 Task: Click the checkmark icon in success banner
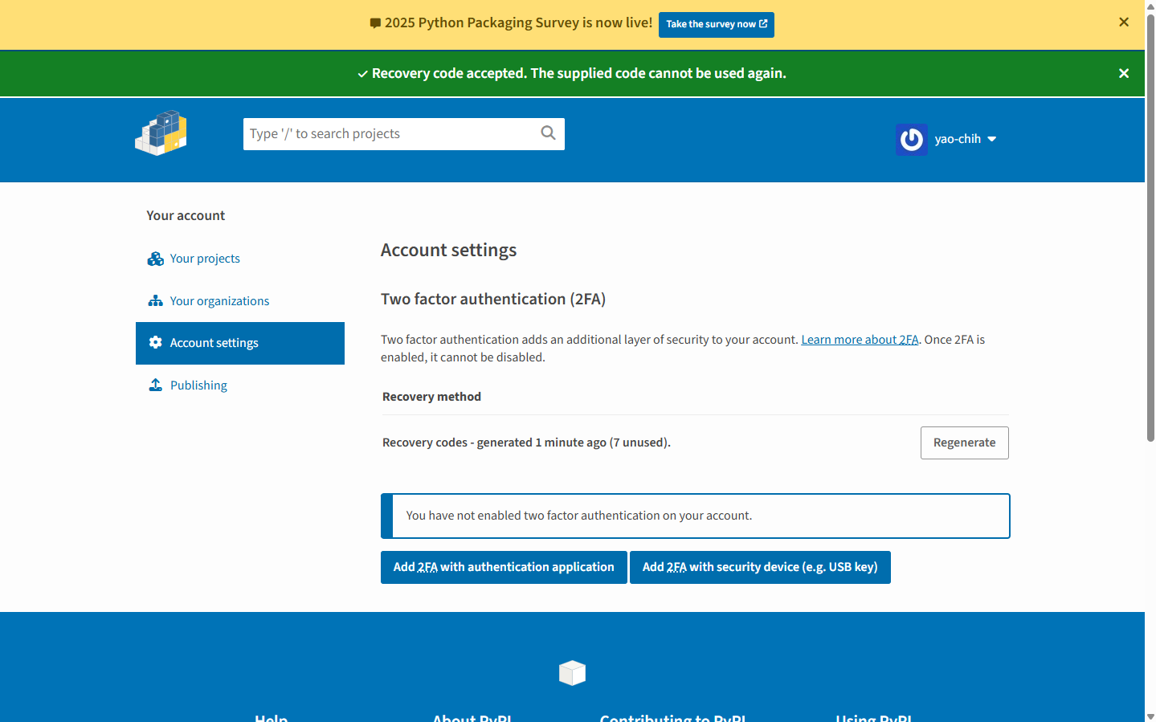coord(363,74)
